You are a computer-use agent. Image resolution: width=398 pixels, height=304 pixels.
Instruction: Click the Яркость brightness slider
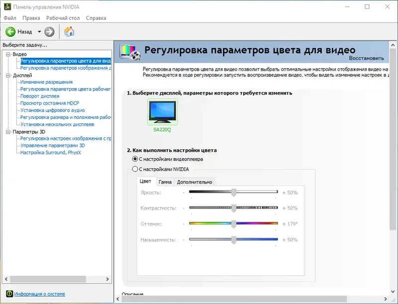(233, 192)
